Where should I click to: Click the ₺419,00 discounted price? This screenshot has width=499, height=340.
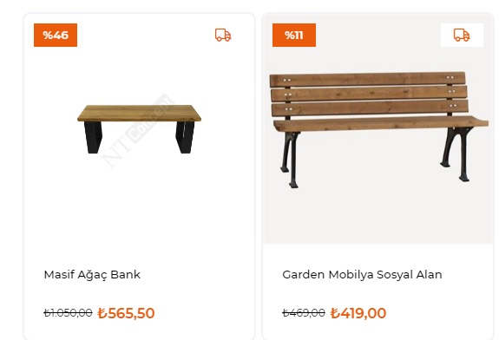[358, 313]
